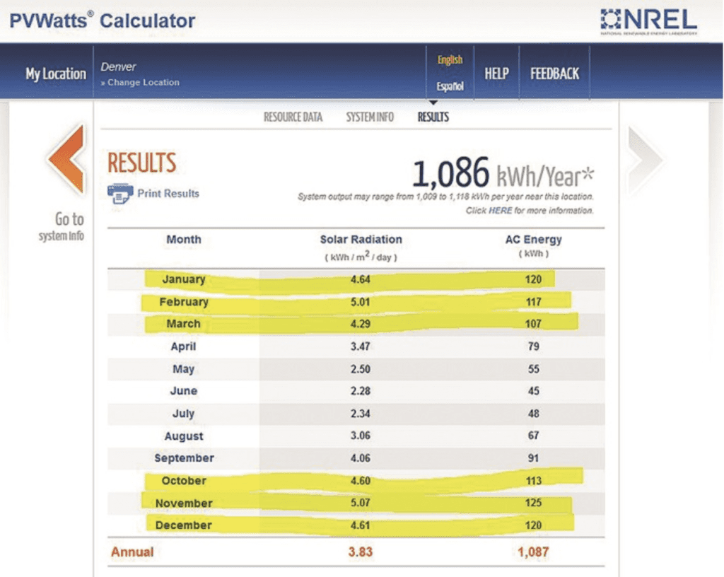Image resolution: width=724 pixels, height=577 pixels.
Task: Click the Change Location link
Action: click(140, 83)
